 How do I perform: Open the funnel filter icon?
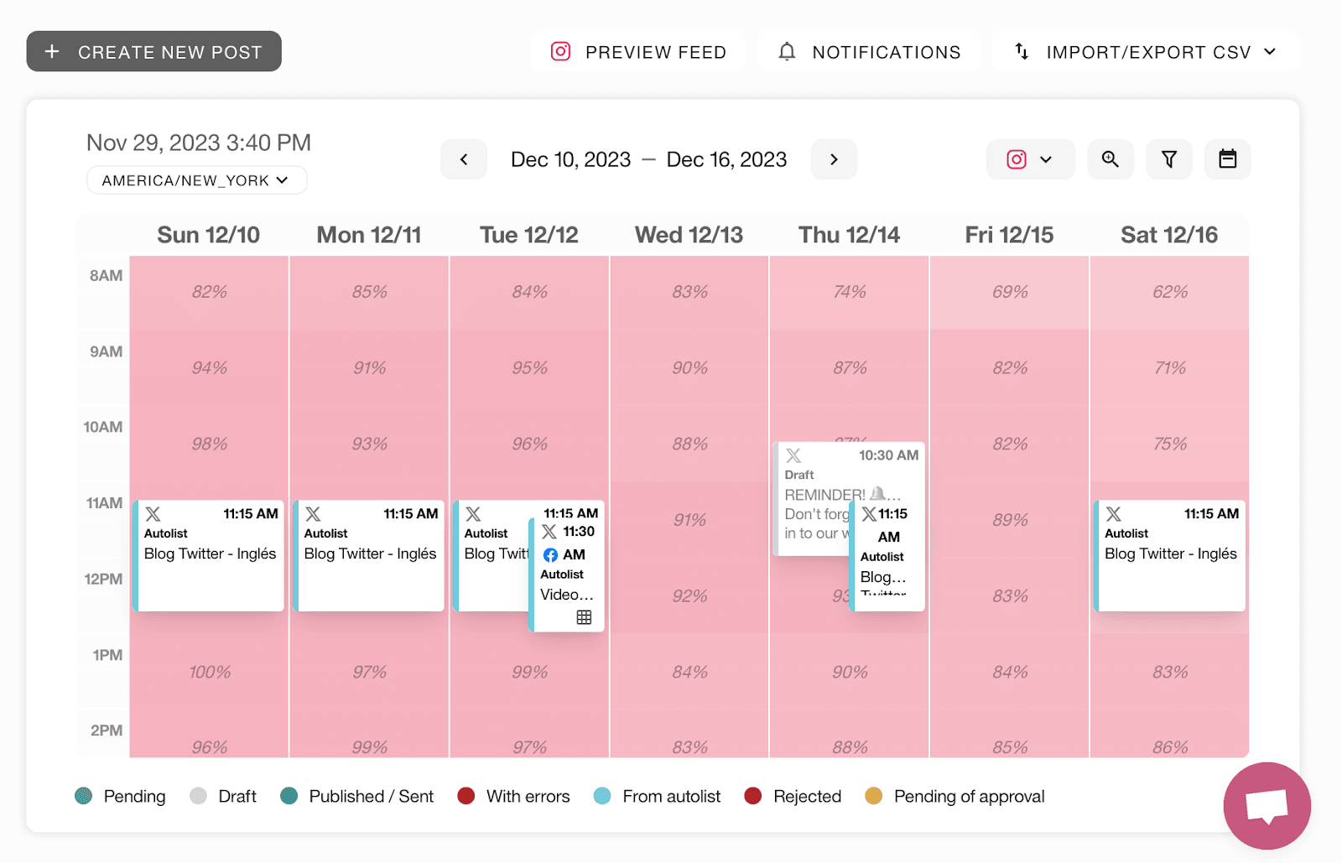tap(1169, 159)
